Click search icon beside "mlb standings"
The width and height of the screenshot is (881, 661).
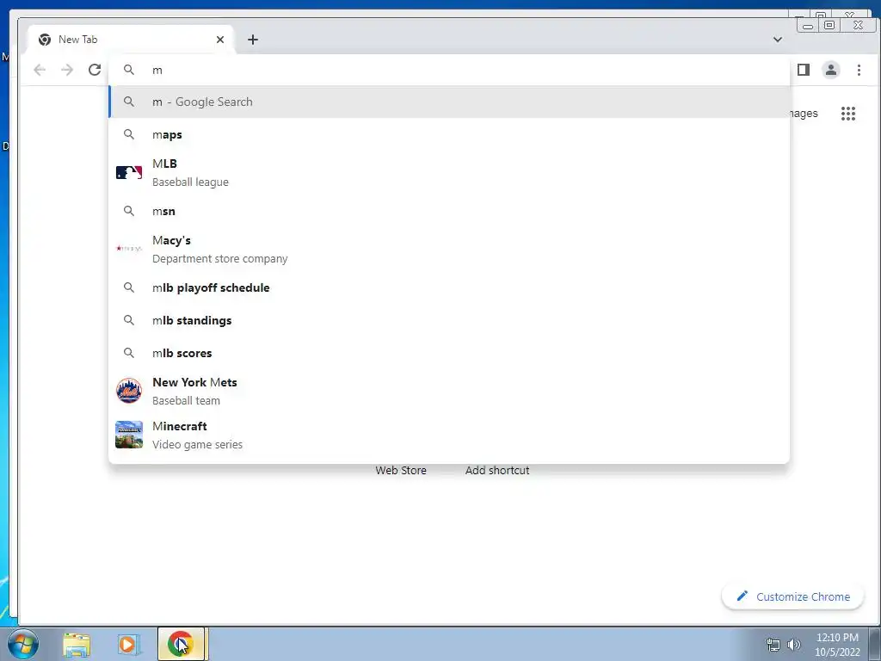tap(129, 320)
